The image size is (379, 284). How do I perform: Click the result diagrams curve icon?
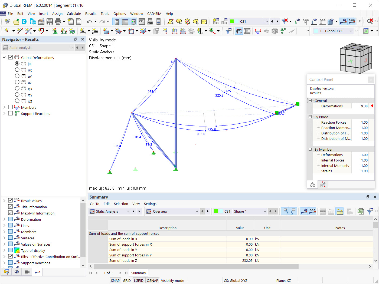click(258, 31)
